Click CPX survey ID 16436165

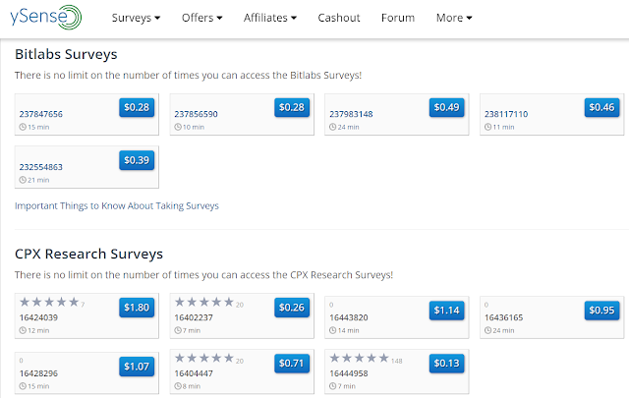tap(503, 317)
